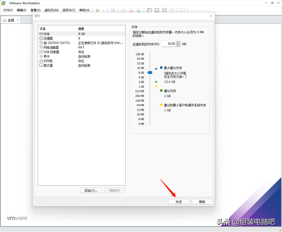Decrease memory with the spinner down arrow
The height and width of the screenshot is (232, 282).
point(178,45)
